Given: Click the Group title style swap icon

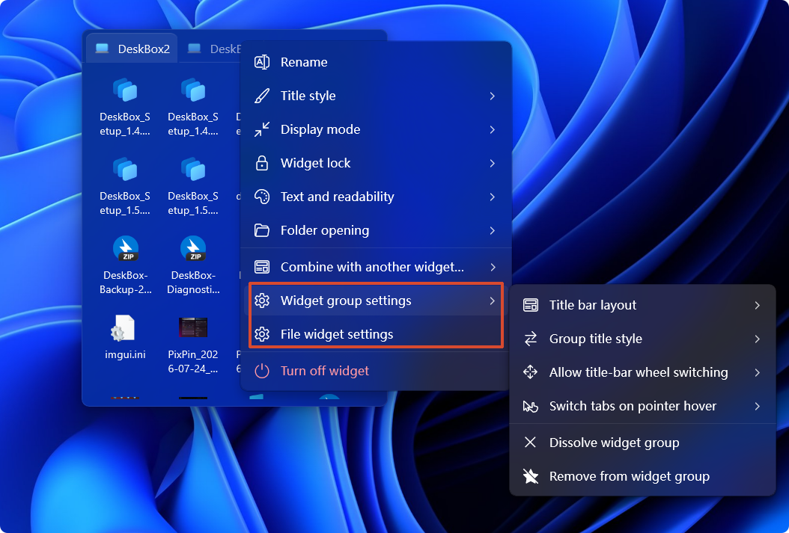Looking at the screenshot, I should [530, 339].
